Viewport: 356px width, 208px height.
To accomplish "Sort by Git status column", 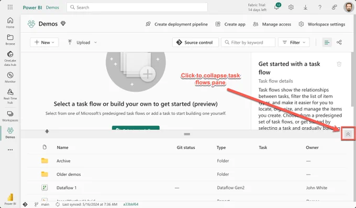I will [x=186, y=148].
